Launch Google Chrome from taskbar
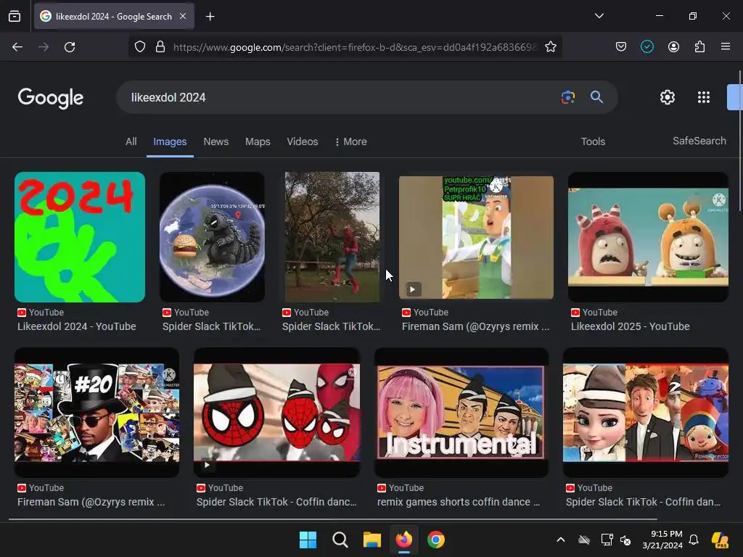The width and height of the screenshot is (743, 557). click(436, 540)
